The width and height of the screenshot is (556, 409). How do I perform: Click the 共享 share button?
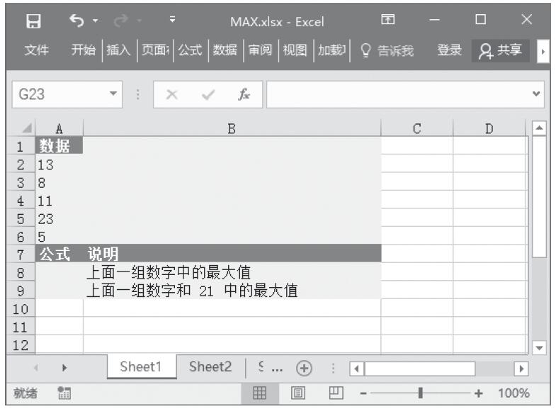point(501,50)
